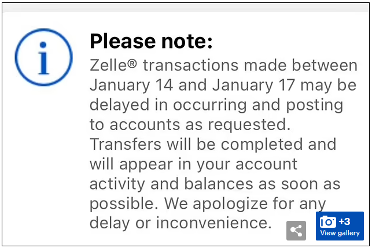Click the "Please note:" heading

152,41
